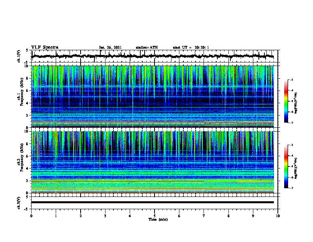Click the time axis tick label 5

click(155, 216)
